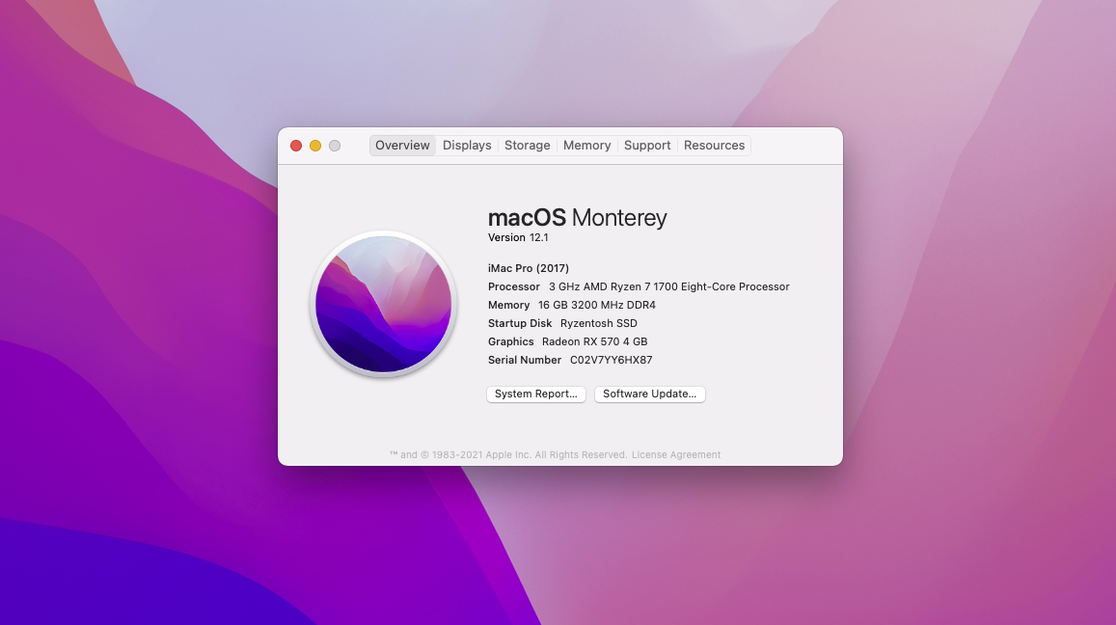Screen dimensions: 1116x625
Task: Click the macOS Monterey title text
Action: [577, 218]
